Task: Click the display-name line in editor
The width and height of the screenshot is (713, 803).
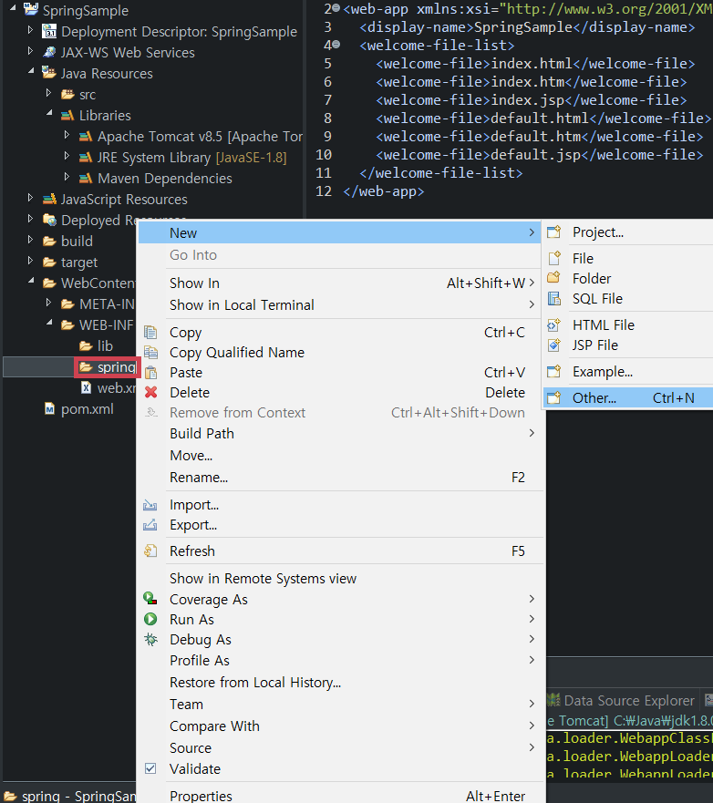Action: [527, 27]
